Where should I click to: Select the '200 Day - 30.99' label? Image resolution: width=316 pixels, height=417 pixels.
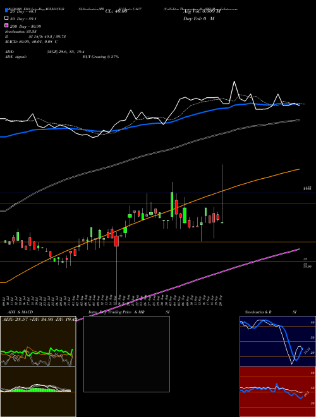point(25,27)
